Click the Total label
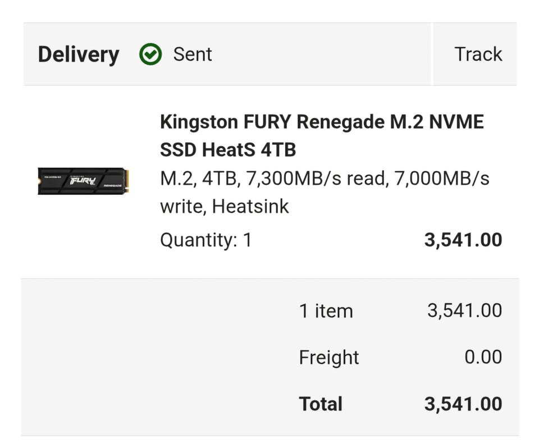The image size is (539, 443). point(321,404)
